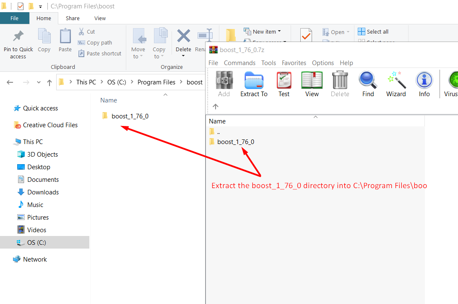The height and width of the screenshot is (304, 458).
Task: Go up one level in WinRAR archive
Action: coord(216,106)
